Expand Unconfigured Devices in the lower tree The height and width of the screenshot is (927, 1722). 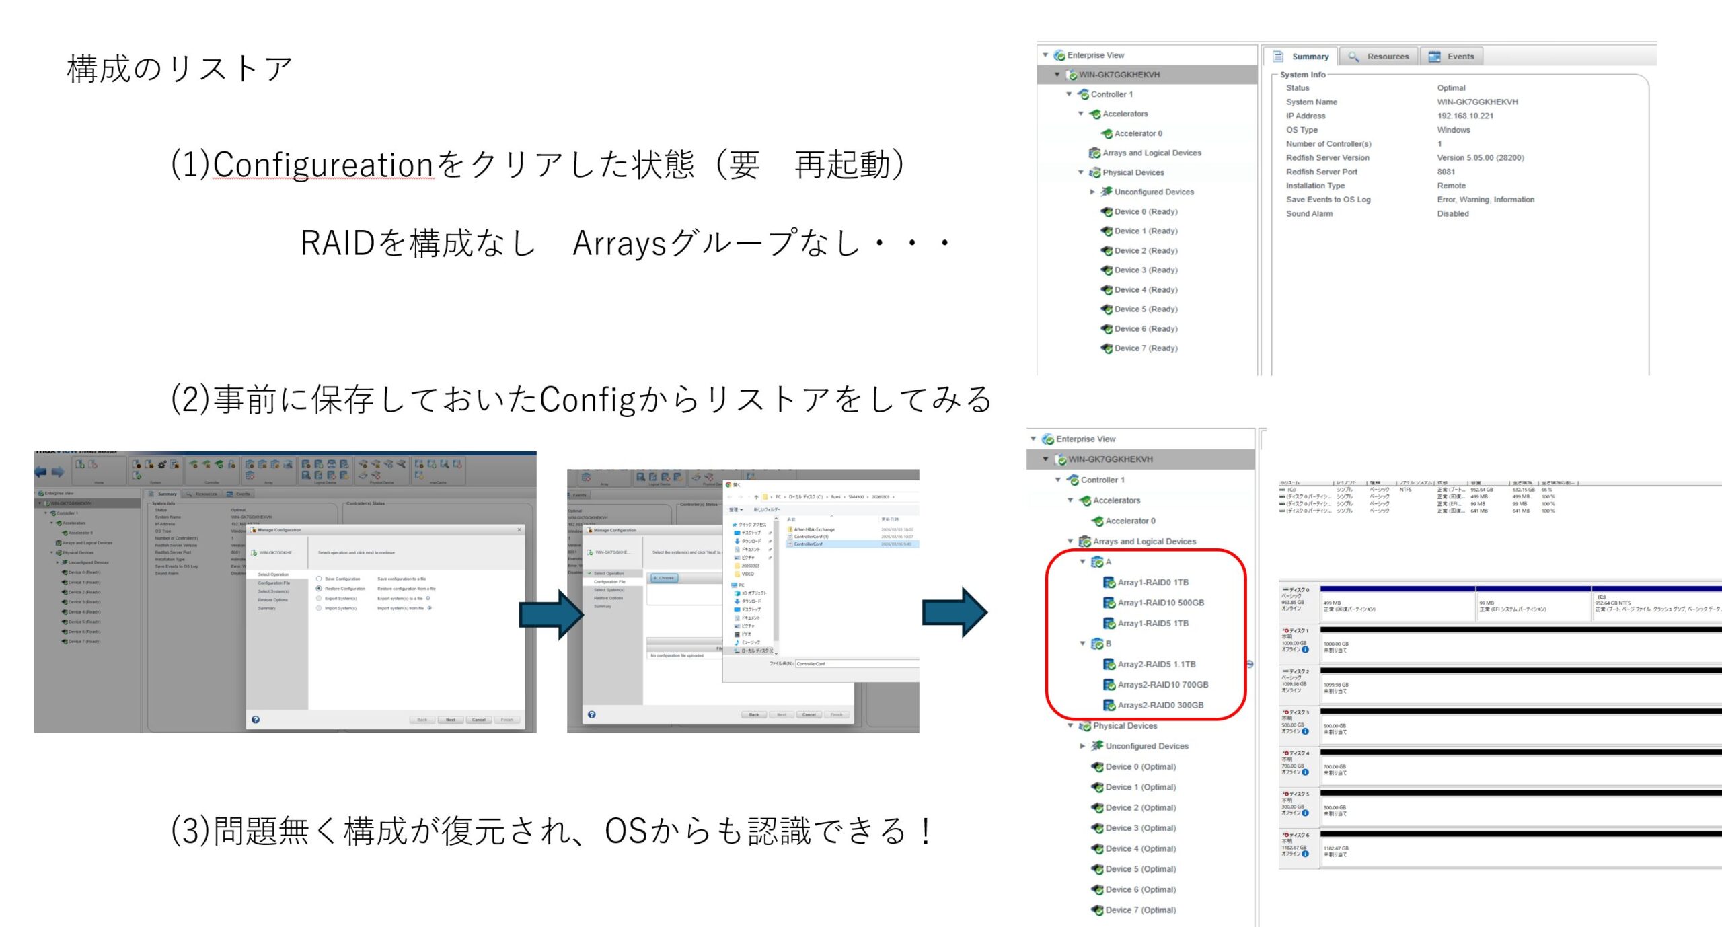coord(1082,746)
